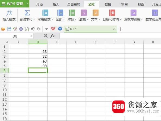Click the blue cube icon
This screenshot has height=121, width=161.
(60, 29)
